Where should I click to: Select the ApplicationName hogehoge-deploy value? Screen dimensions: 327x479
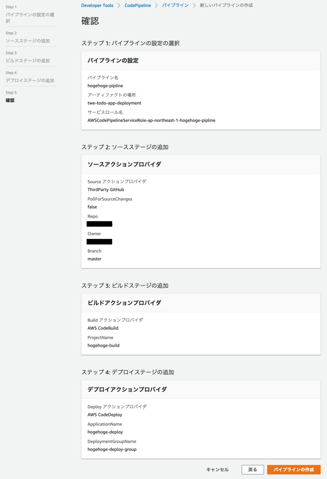tap(105, 432)
